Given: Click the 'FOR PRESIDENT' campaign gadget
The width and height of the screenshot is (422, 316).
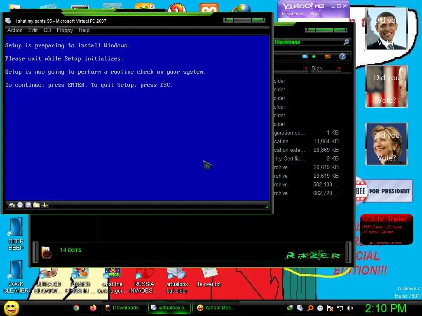Looking at the screenshot, I should point(384,191).
